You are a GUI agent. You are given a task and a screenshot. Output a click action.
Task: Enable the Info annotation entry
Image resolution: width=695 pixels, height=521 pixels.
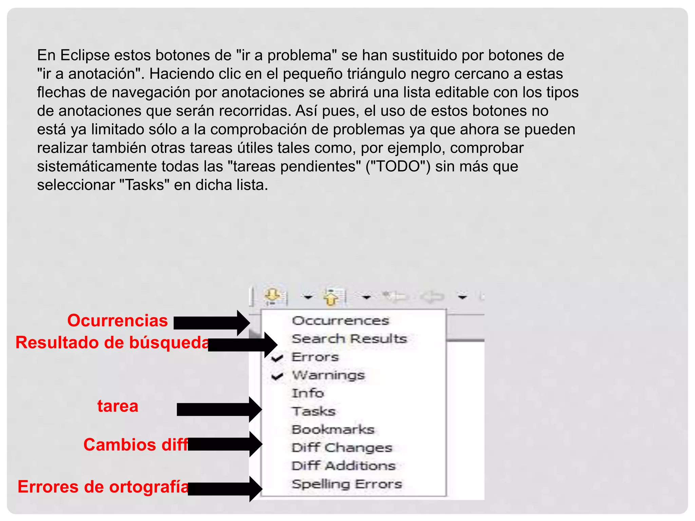pos(353,393)
